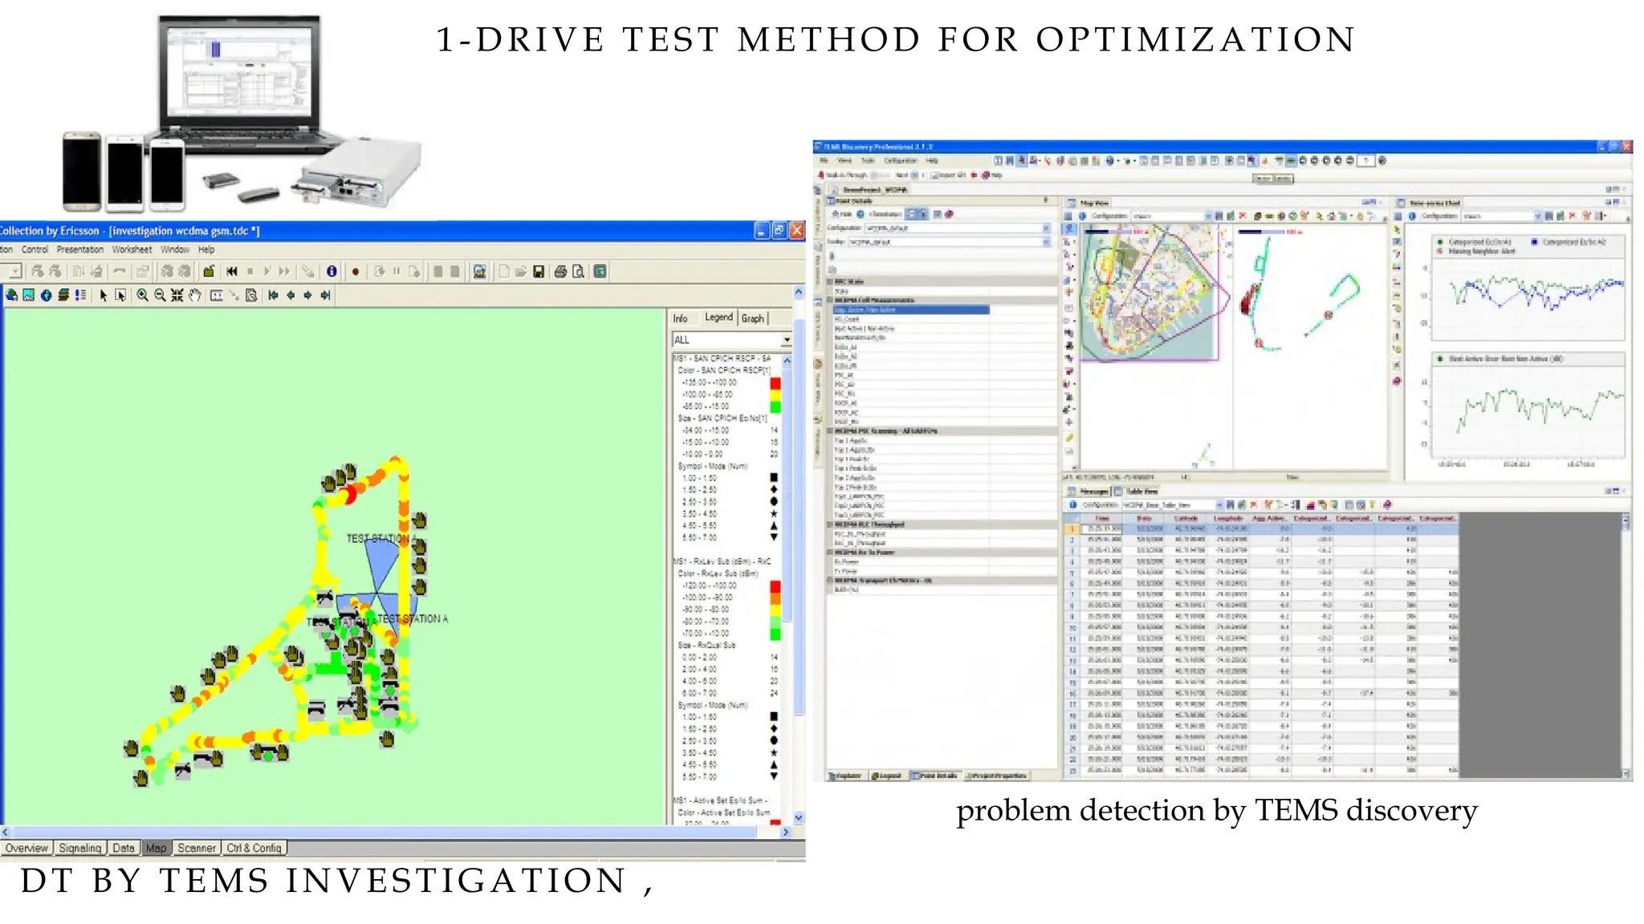Open the Scanner worksheet tab
The height and width of the screenshot is (924, 1644).
coord(197,848)
